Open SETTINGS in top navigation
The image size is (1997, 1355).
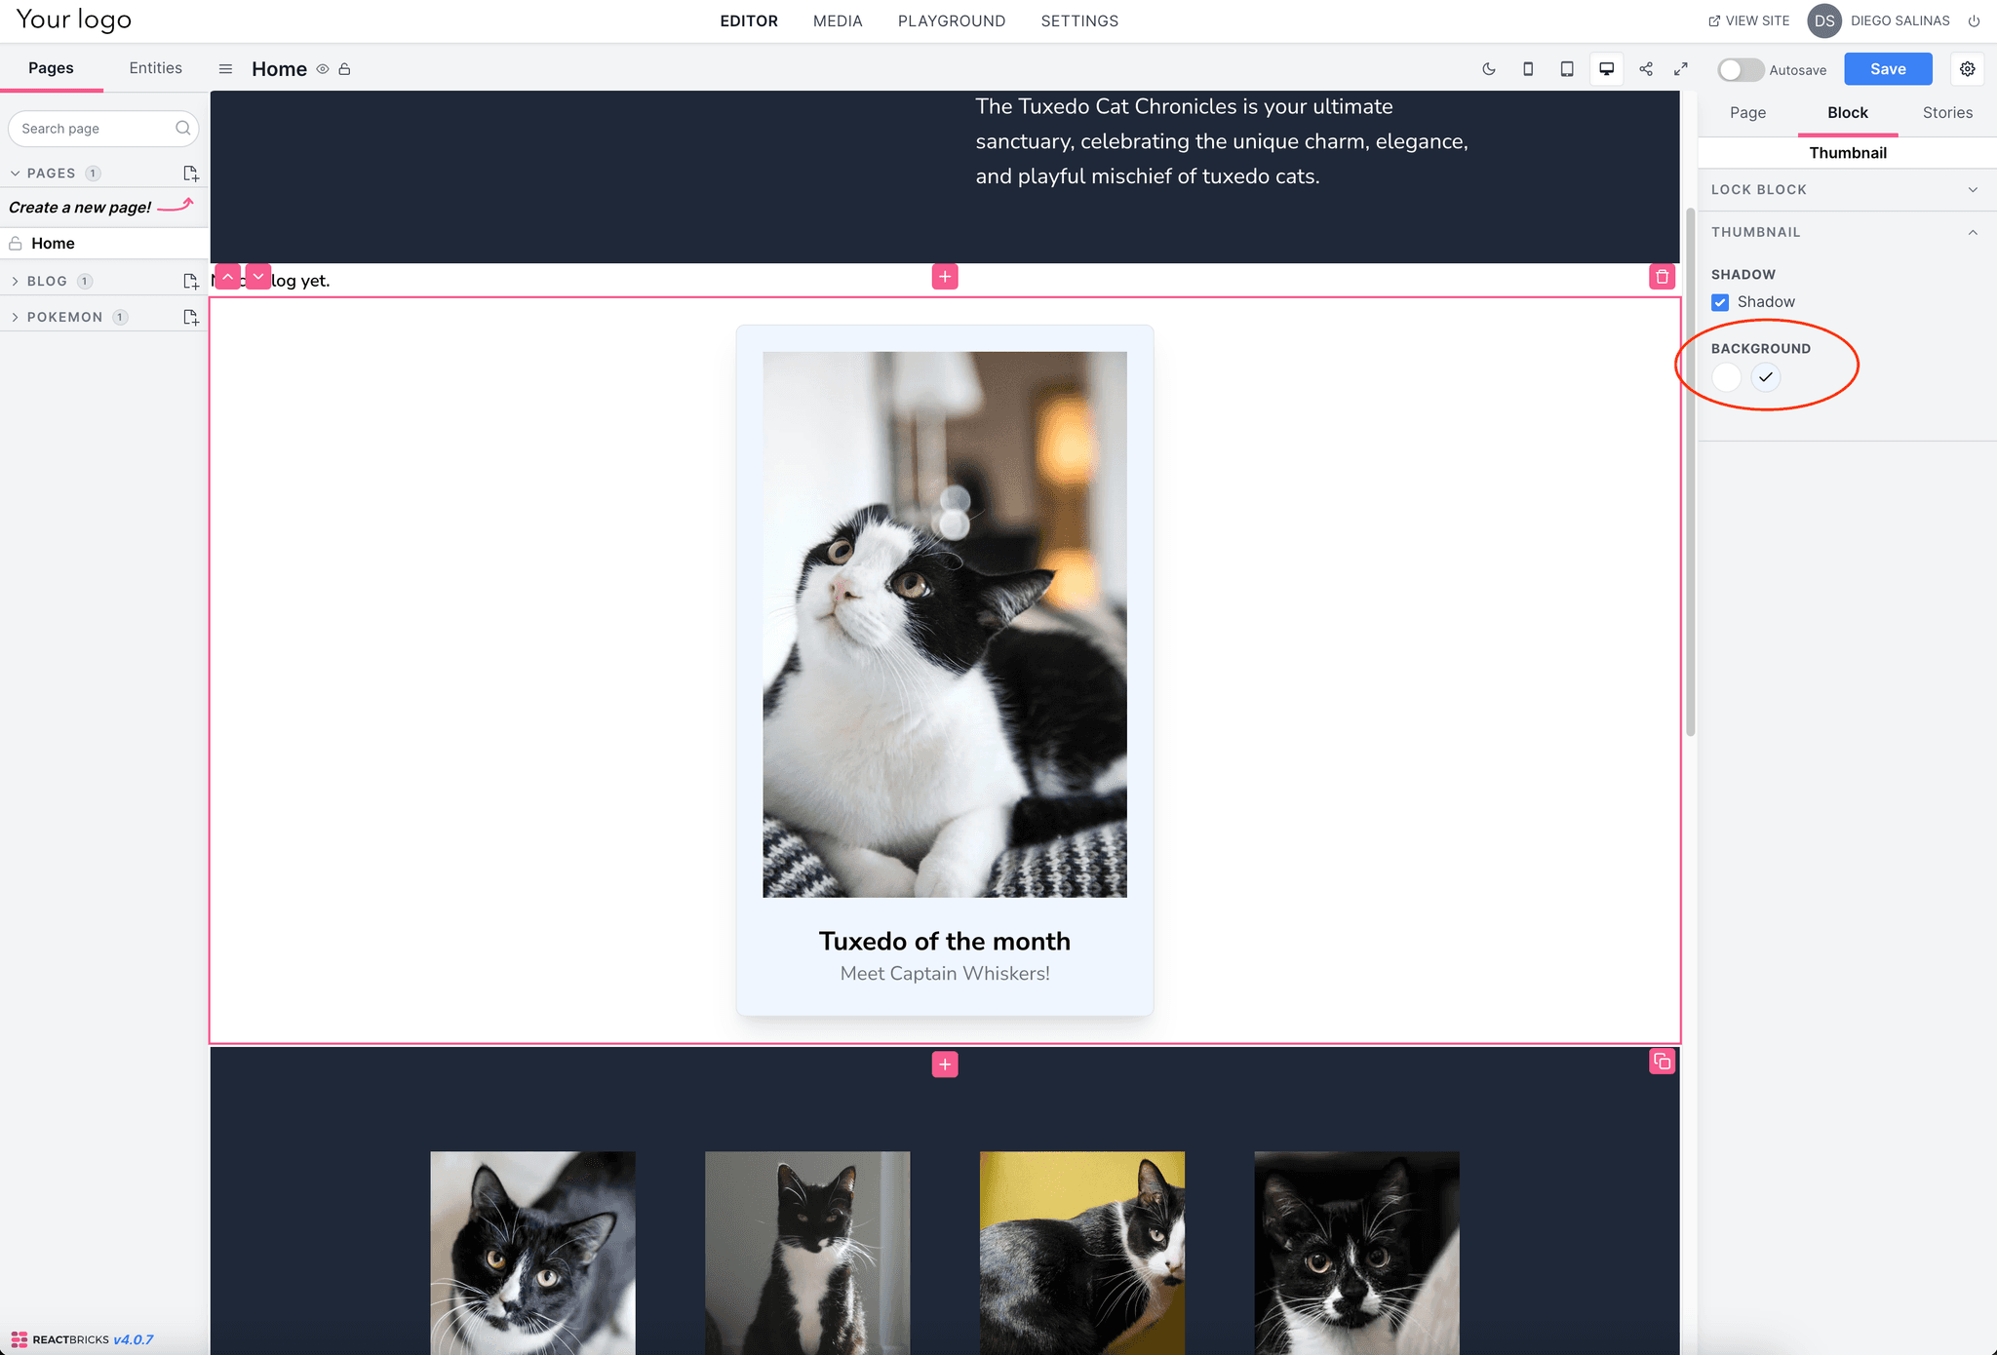click(1079, 20)
